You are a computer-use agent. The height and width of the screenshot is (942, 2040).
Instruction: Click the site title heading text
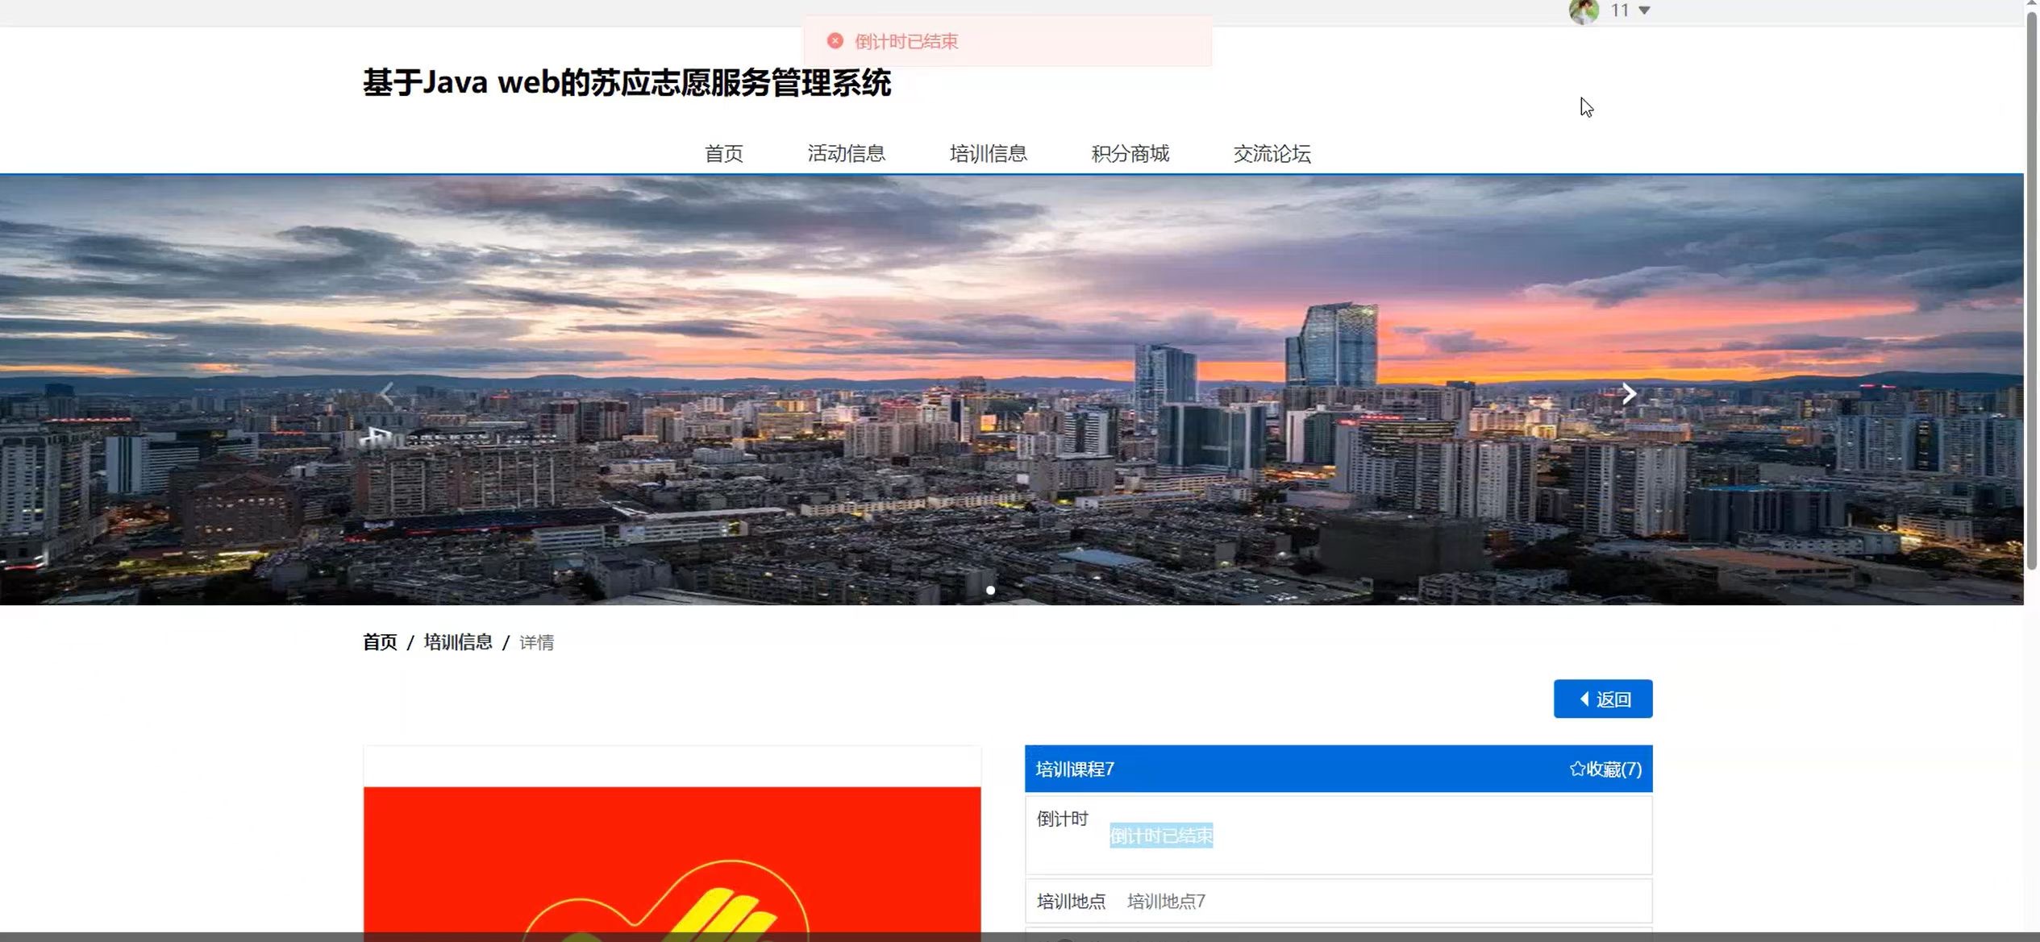(627, 83)
